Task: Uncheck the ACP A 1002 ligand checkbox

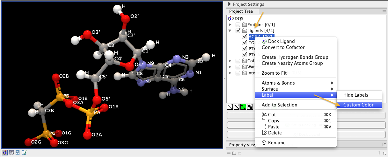Action: [x=245, y=37]
